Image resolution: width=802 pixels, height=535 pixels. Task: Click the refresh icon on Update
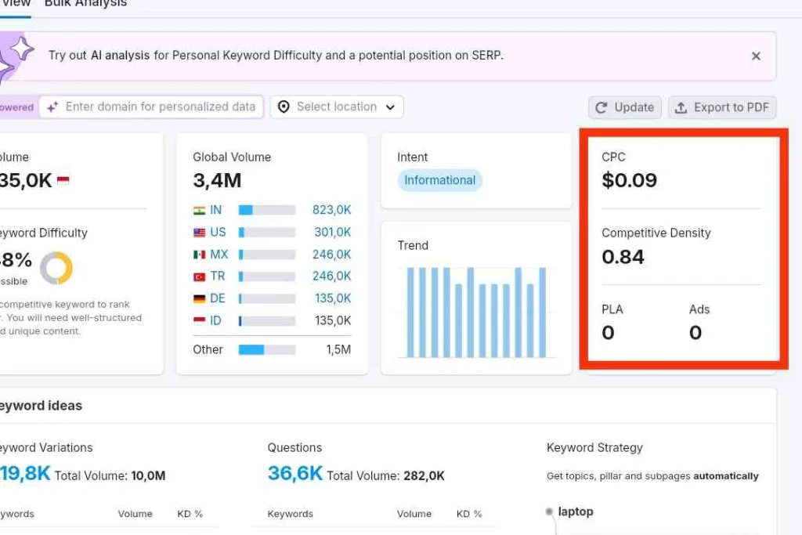[x=601, y=107]
